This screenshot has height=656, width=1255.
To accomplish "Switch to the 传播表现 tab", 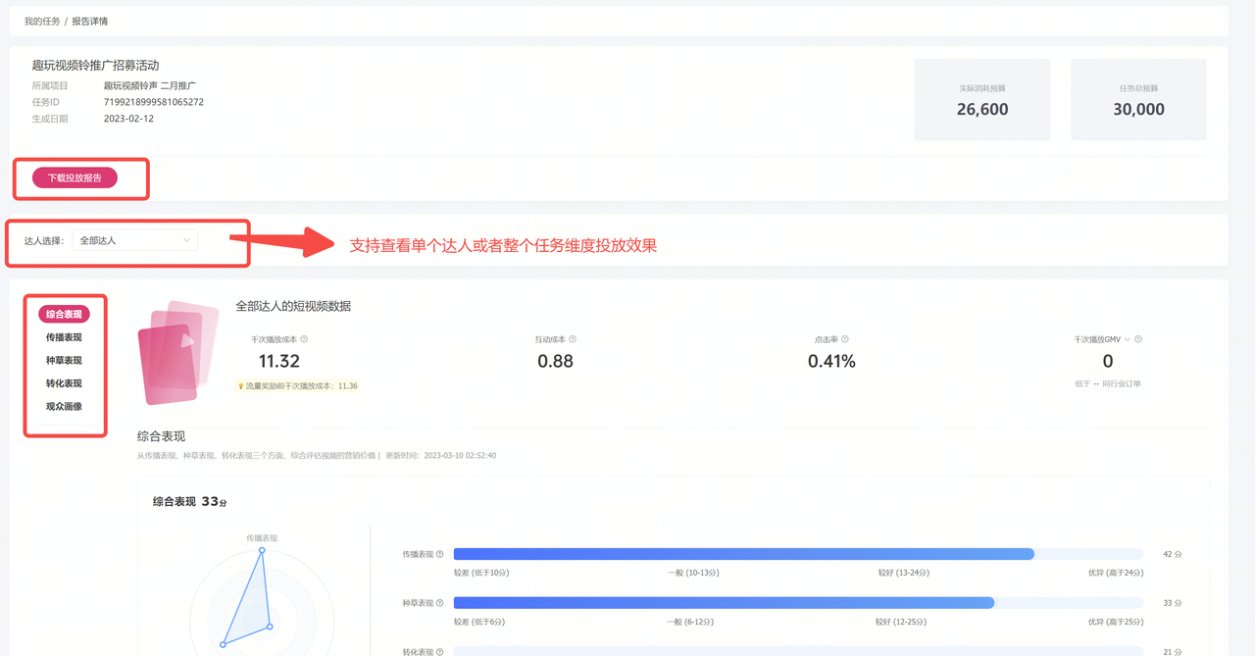I will click(x=64, y=337).
